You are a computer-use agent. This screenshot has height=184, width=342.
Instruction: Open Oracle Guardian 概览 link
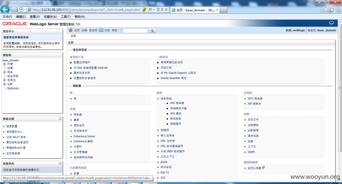[x=174, y=78]
